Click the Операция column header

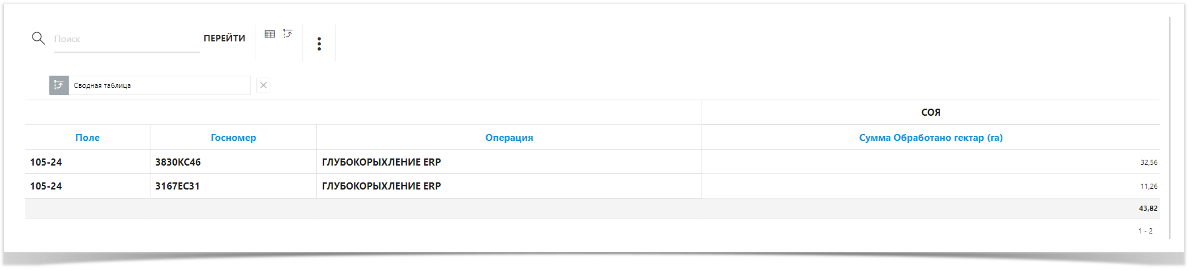(509, 138)
